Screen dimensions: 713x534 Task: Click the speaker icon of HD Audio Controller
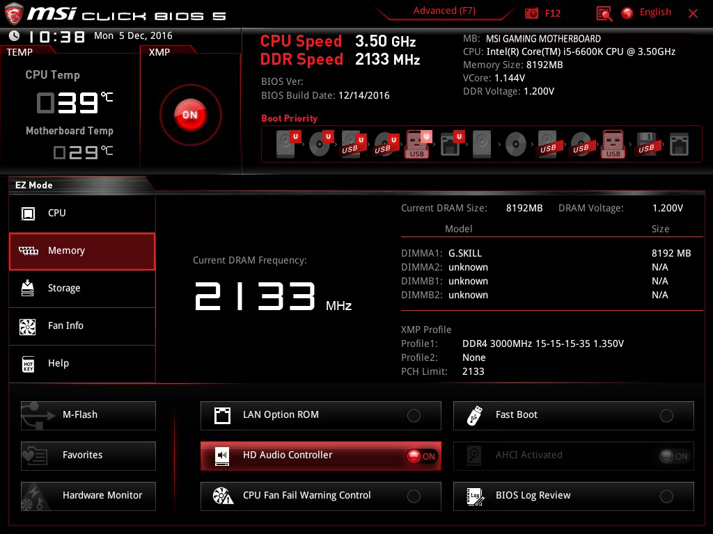click(222, 455)
